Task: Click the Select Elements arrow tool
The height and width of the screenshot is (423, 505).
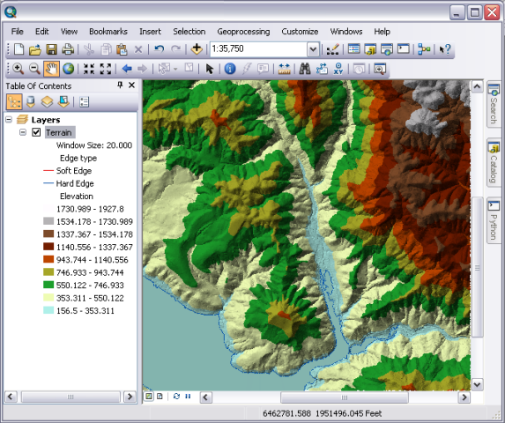Action: point(210,69)
